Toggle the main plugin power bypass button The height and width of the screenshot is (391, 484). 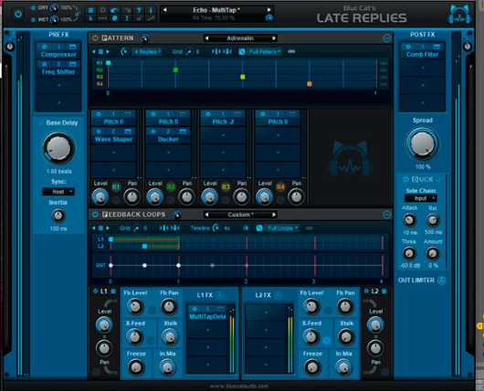18,14
